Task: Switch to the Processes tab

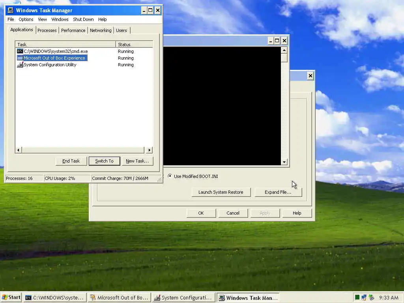Action: click(x=47, y=30)
